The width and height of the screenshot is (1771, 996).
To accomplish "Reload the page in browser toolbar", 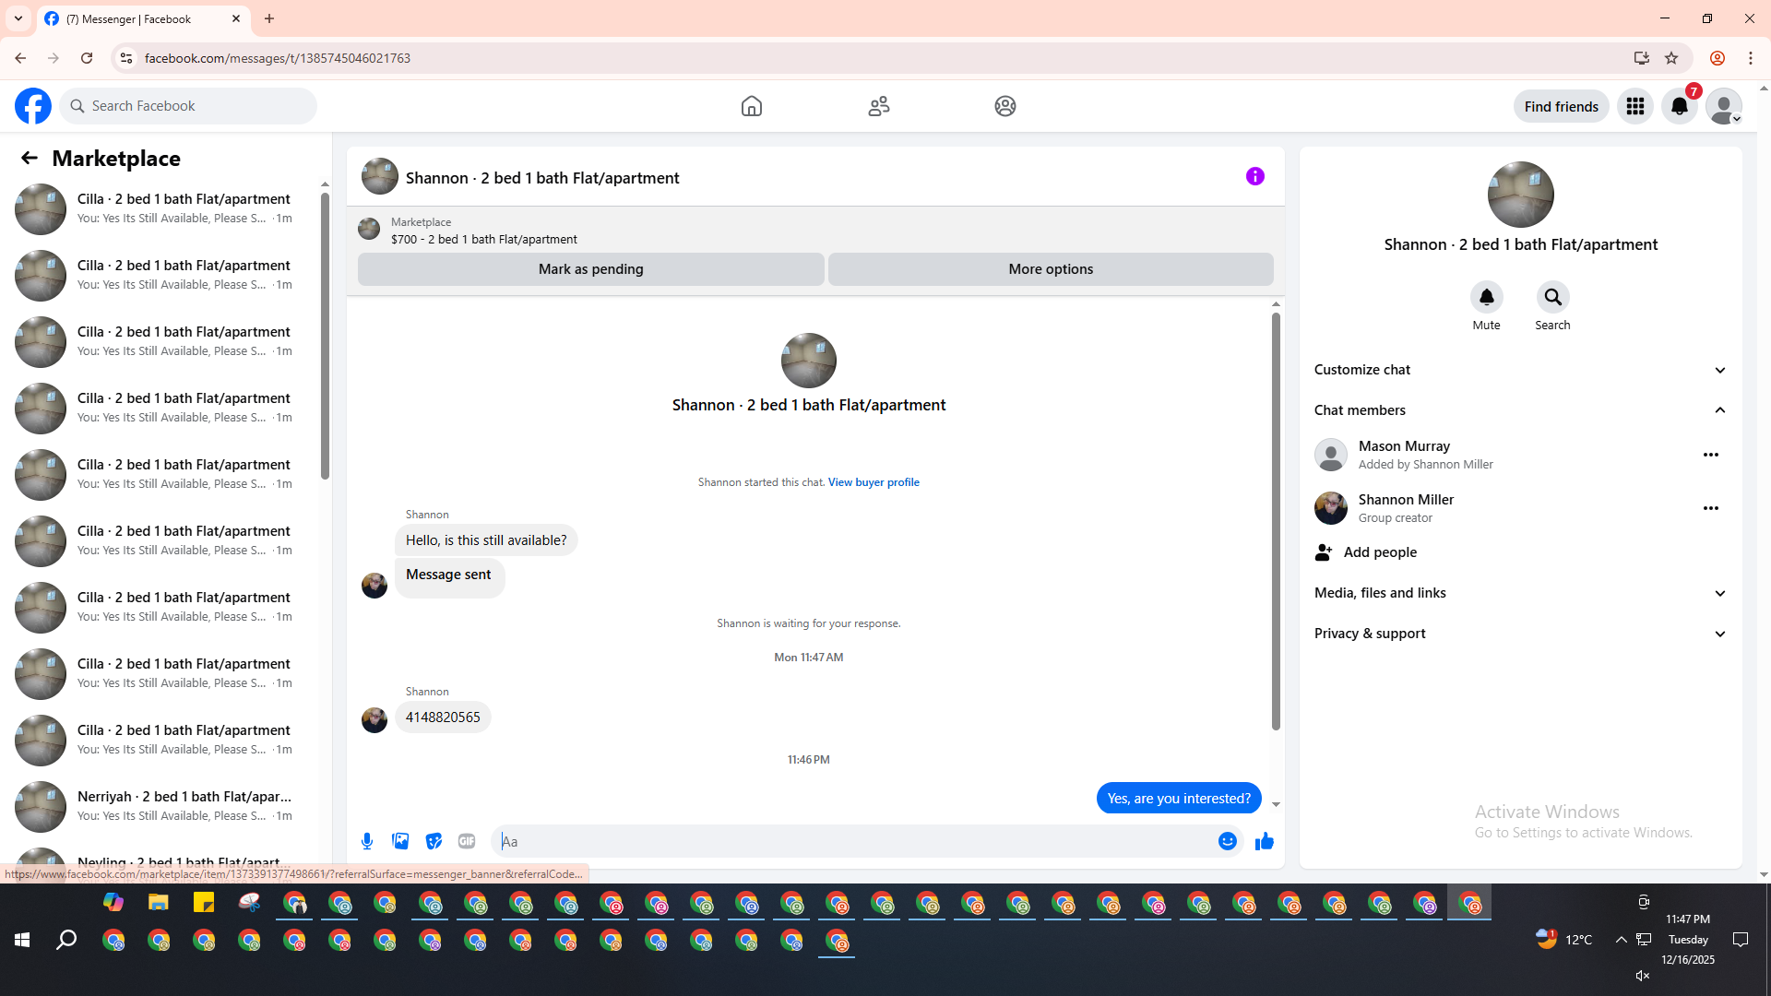I will 87,58.
